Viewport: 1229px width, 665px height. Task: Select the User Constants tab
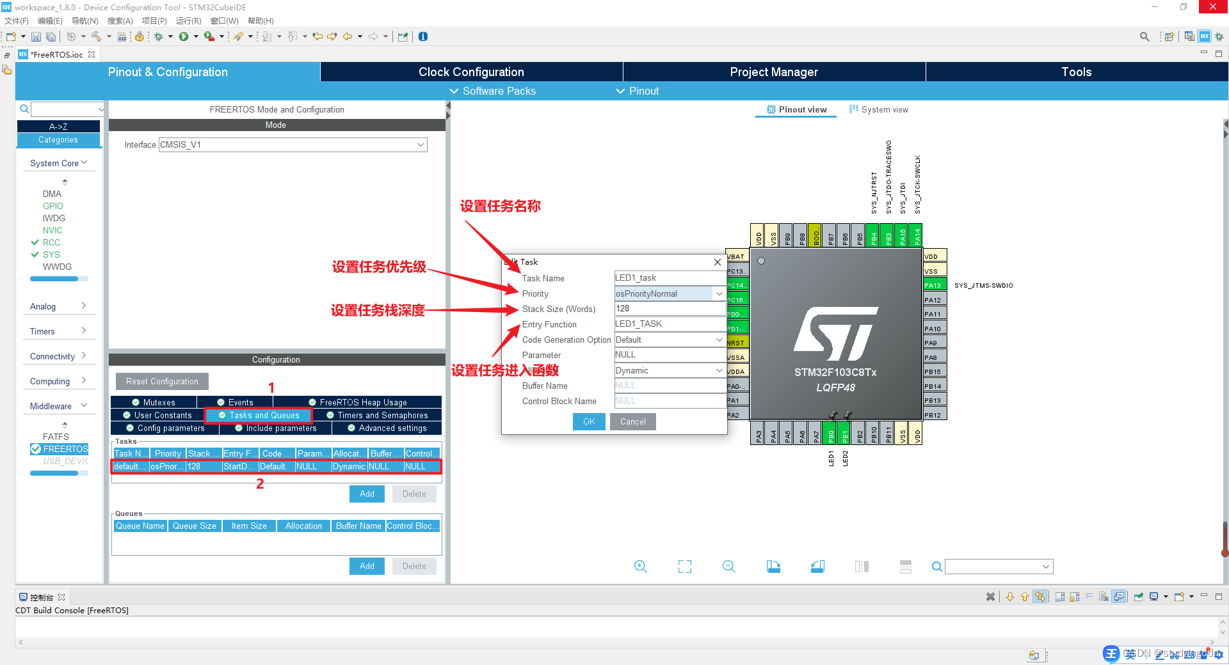tap(157, 415)
